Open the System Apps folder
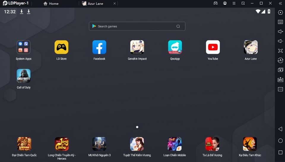The image size is (285, 162). [x=23, y=47]
